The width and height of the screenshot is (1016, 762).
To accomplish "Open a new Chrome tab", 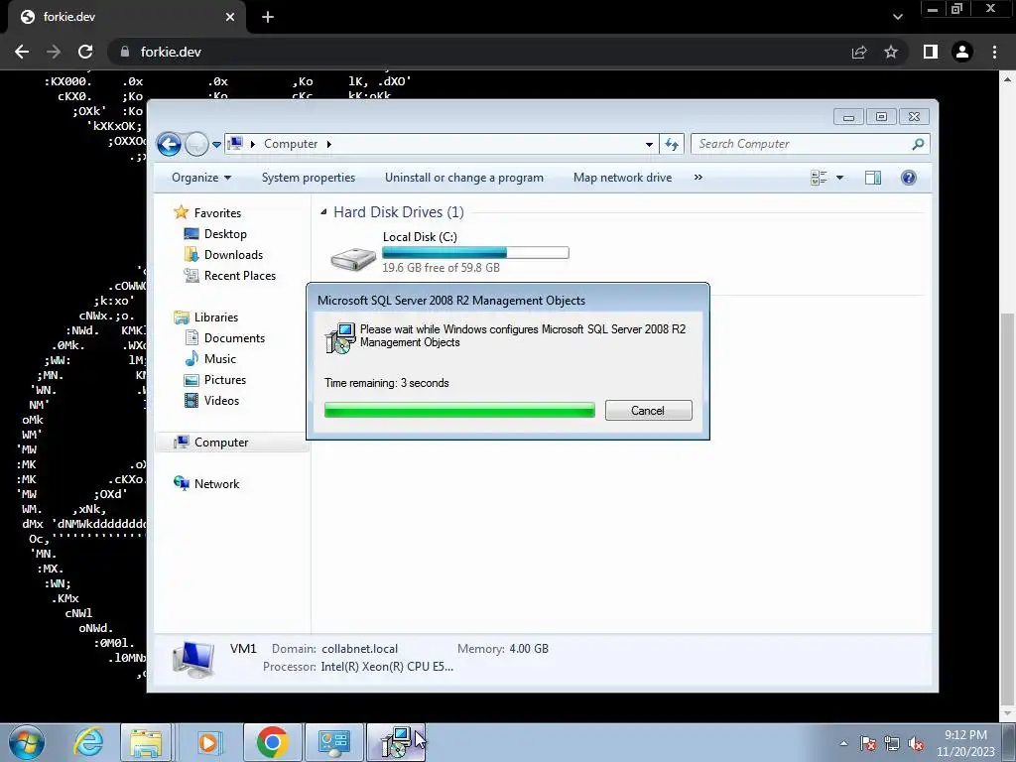I will [268, 17].
